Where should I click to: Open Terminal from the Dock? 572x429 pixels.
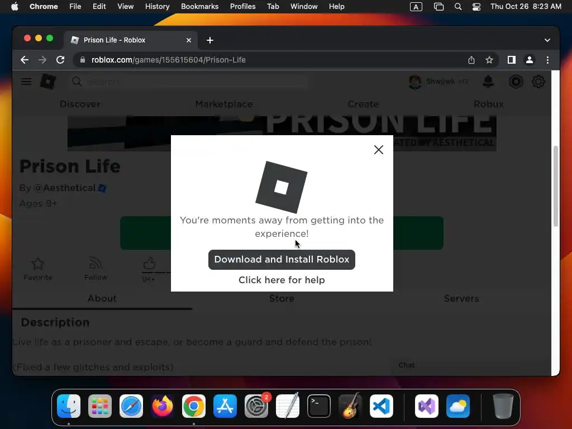(319, 406)
